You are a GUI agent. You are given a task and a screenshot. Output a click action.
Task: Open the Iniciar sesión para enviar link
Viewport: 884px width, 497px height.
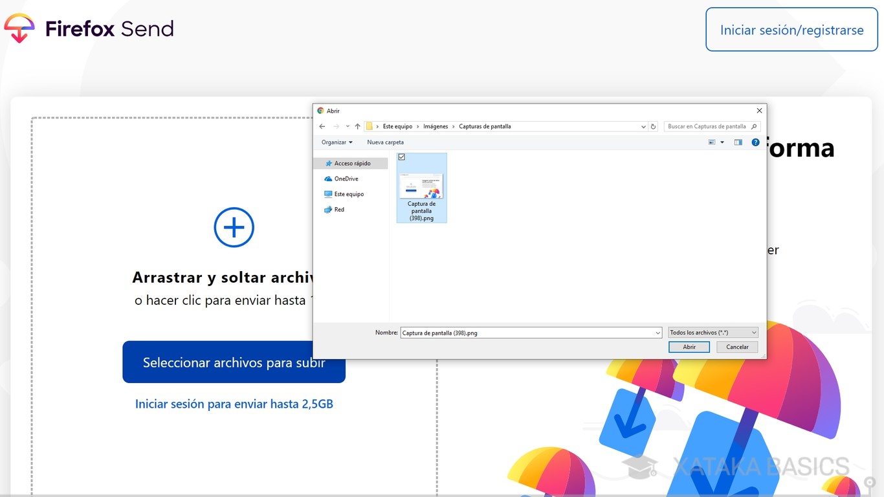pyautogui.click(x=234, y=403)
